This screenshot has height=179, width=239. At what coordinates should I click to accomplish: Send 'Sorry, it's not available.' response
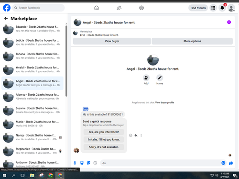[x=104, y=147]
